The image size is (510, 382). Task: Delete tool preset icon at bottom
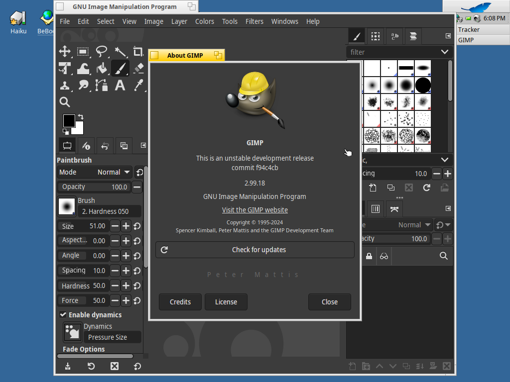pyautogui.click(x=115, y=367)
